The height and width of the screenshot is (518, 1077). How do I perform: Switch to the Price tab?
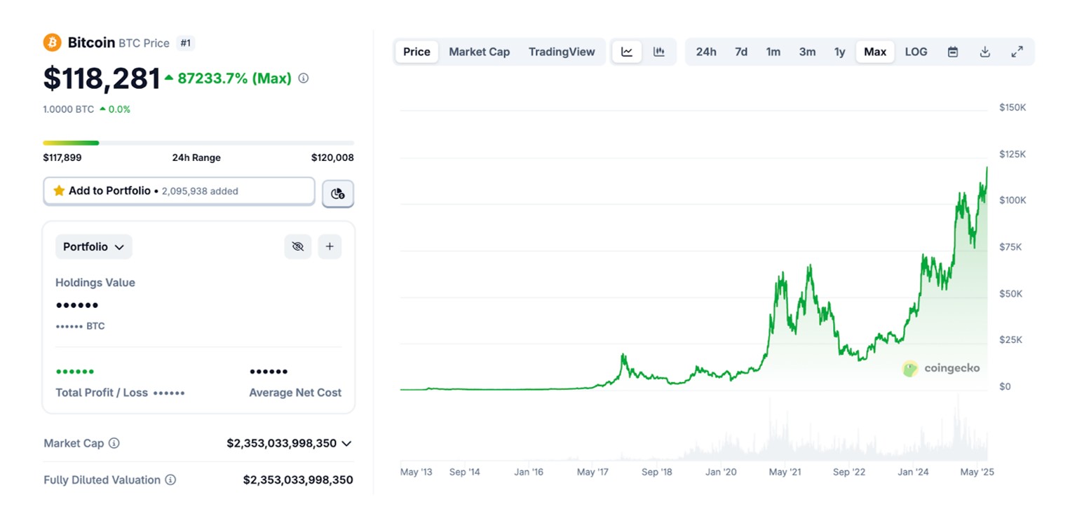(416, 52)
